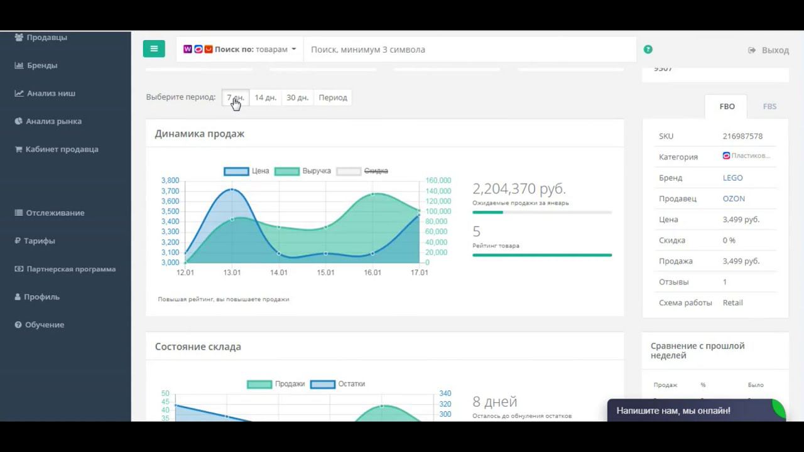Click the search field for products
The image size is (804, 452).
coord(470,49)
